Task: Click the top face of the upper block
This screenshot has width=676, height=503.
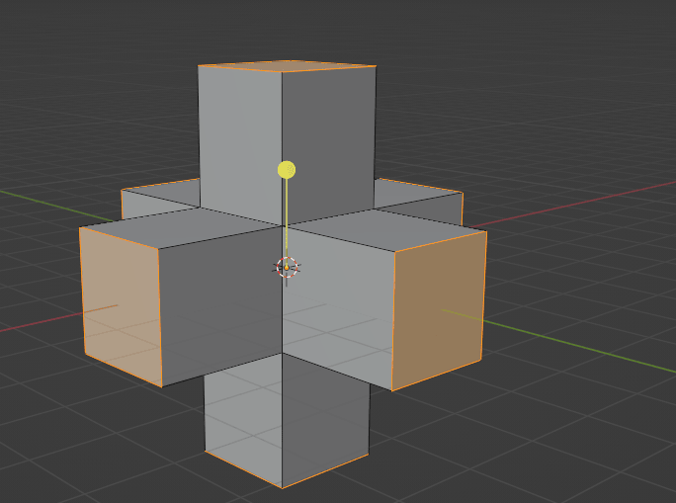Action: tap(287, 66)
